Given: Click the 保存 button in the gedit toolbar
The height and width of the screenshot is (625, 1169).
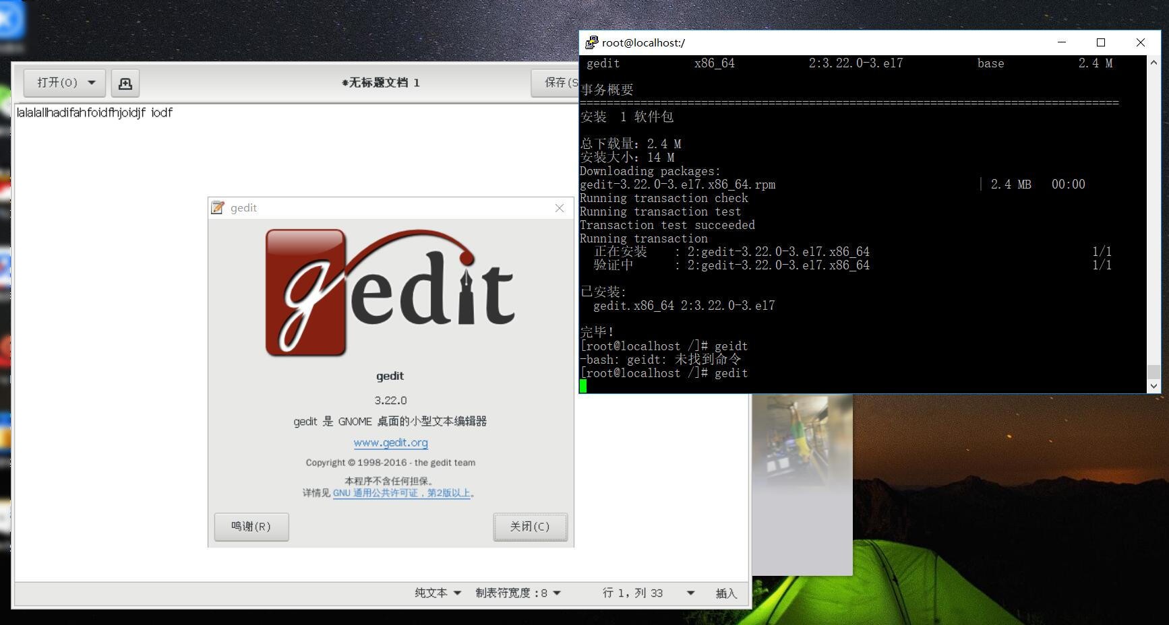Looking at the screenshot, I should coord(556,83).
